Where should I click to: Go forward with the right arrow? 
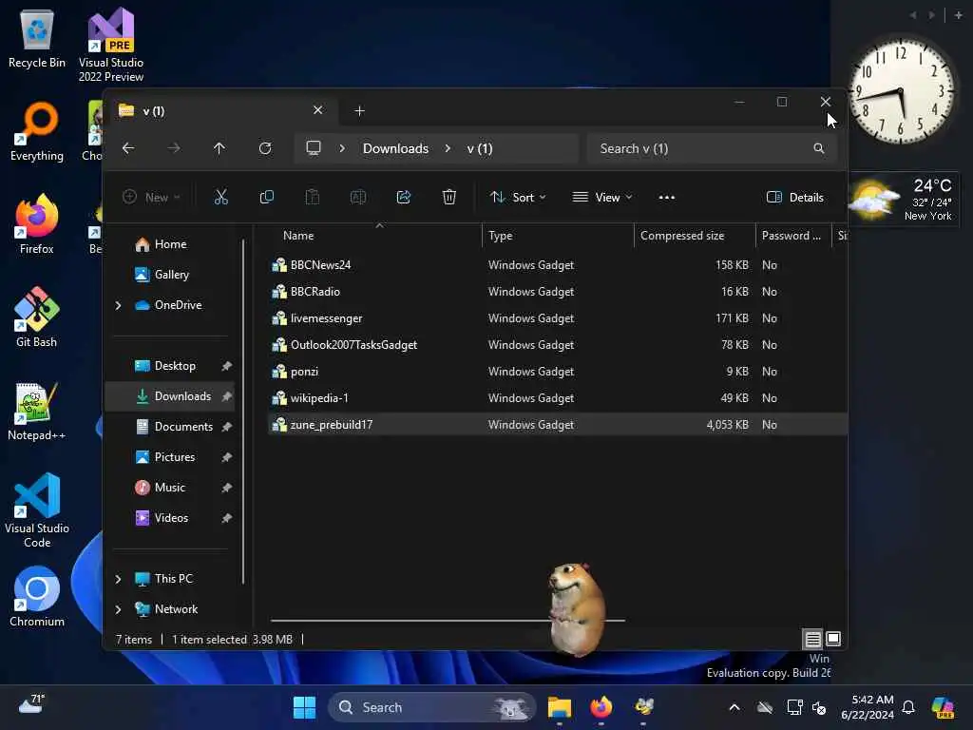pos(174,148)
